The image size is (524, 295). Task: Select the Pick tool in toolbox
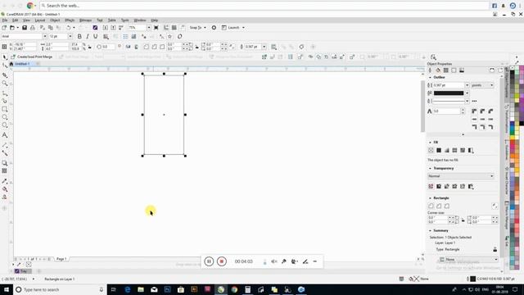pyautogui.click(x=5, y=57)
